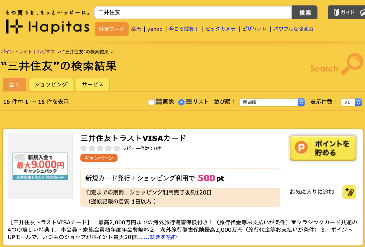Click the orange キャンペーン badge

coord(99,158)
